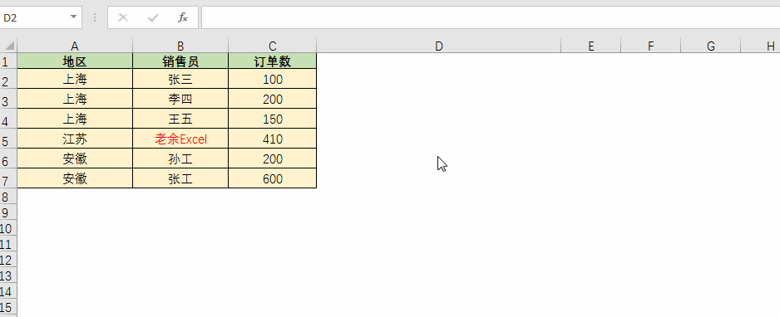Image resolution: width=780 pixels, height=317 pixels.
Task: Select the red 老余Excel cell
Action: [x=180, y=139]
